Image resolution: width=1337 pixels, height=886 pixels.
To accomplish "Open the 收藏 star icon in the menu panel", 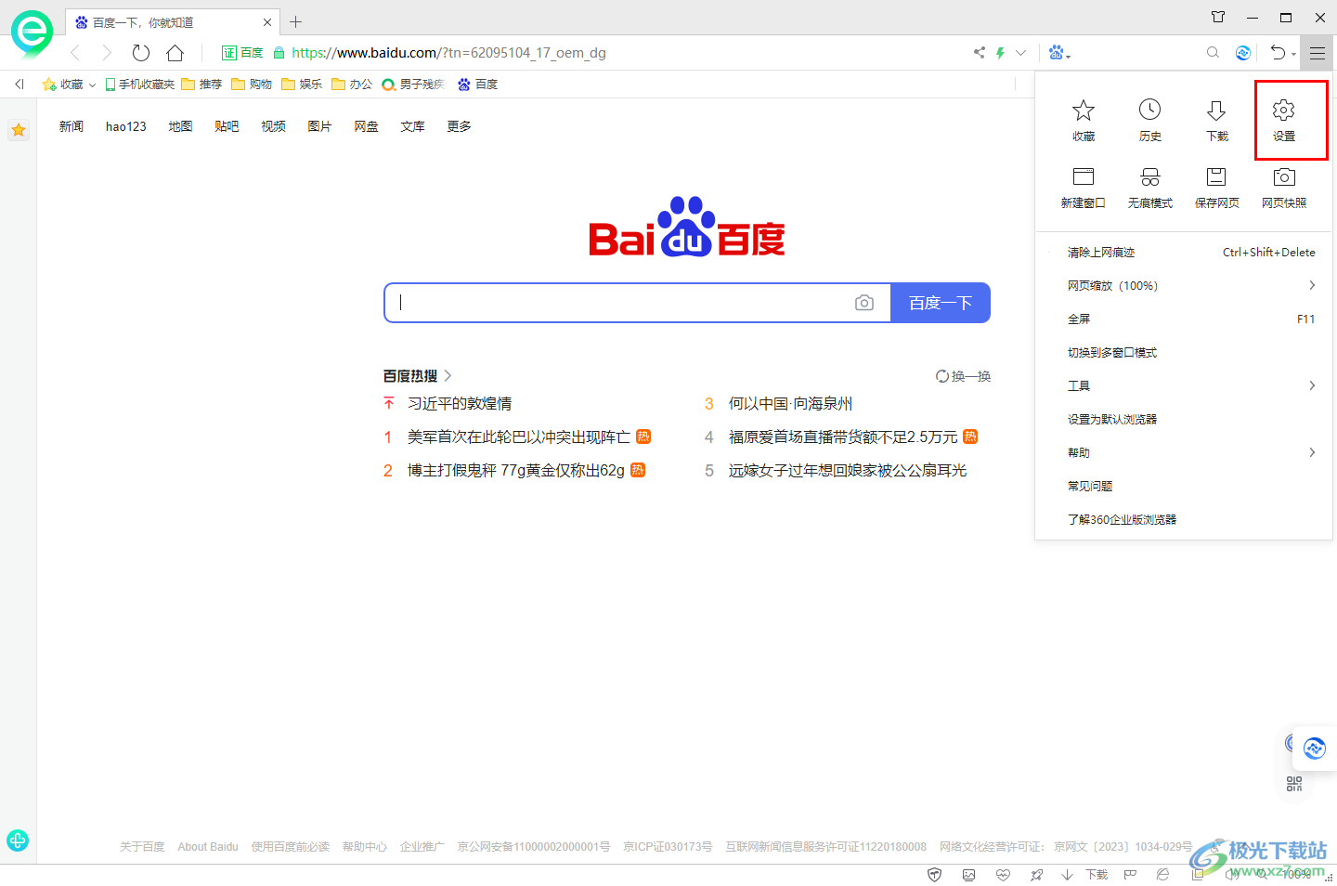I will click(x=1084, y=111).
